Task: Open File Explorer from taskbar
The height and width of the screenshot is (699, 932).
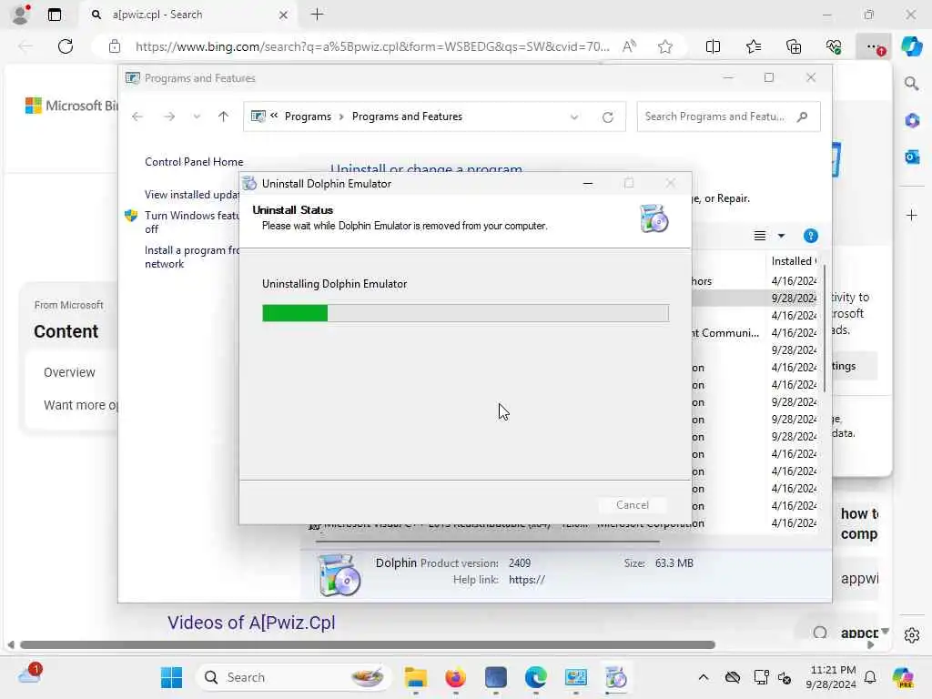Action: [415, 677]
